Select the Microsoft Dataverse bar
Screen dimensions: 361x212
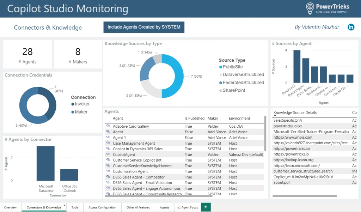45,163
